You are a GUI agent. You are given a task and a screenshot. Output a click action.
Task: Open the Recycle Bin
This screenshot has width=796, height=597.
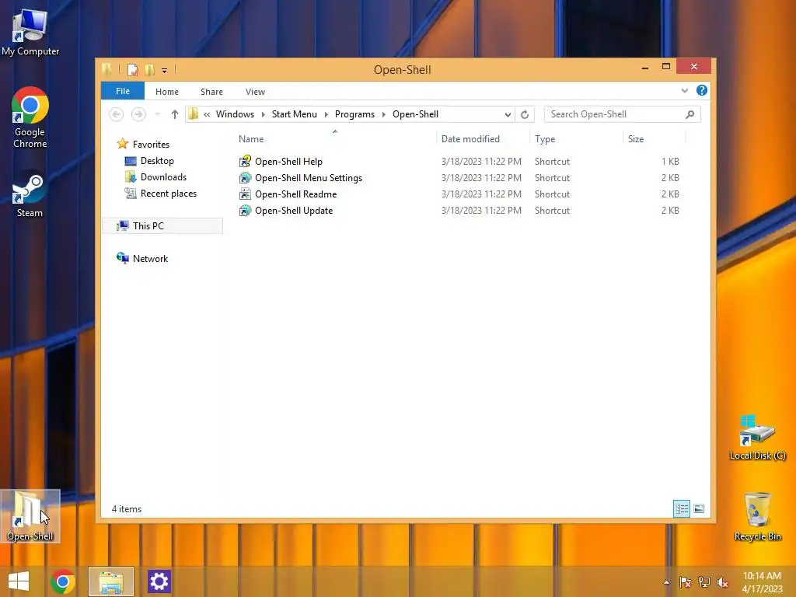click(x=757, y=516)
